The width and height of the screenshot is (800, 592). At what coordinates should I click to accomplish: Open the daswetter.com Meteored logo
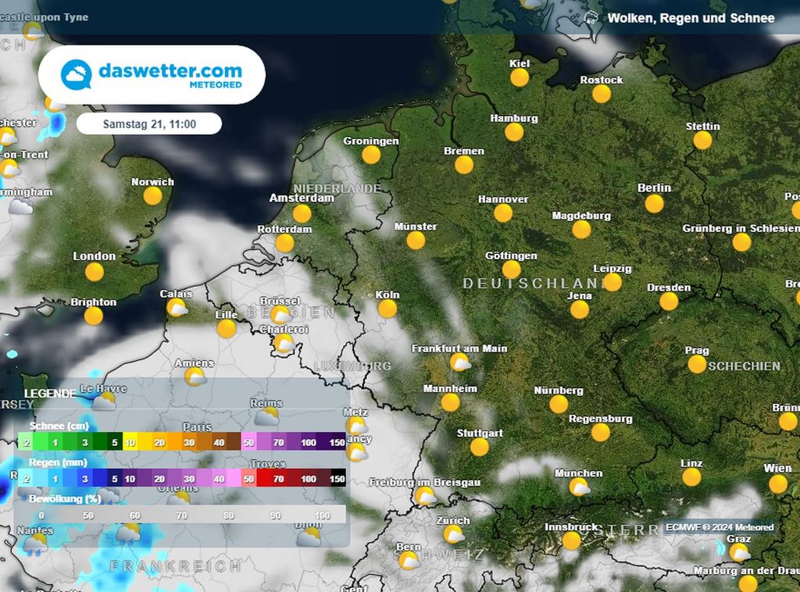coord(152,74)
